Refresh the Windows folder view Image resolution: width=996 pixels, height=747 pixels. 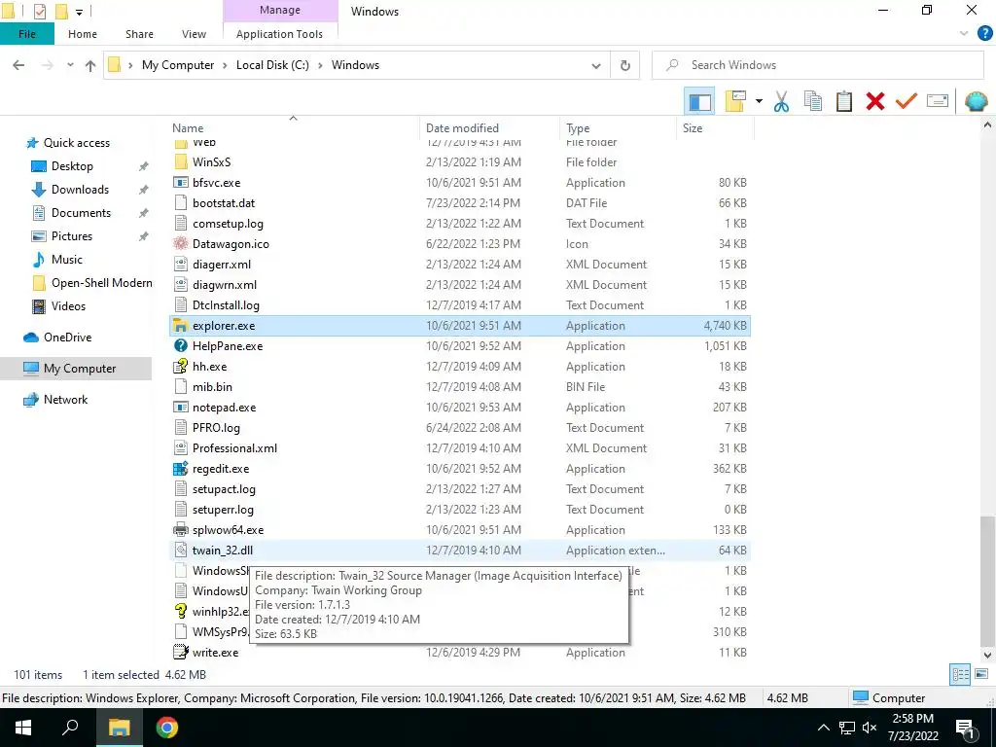click(x=625, y=65)
